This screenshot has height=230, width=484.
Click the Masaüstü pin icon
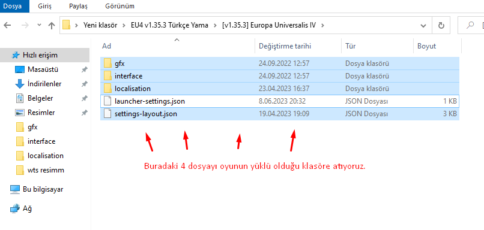pyautogui.click(x=84, y=70)
